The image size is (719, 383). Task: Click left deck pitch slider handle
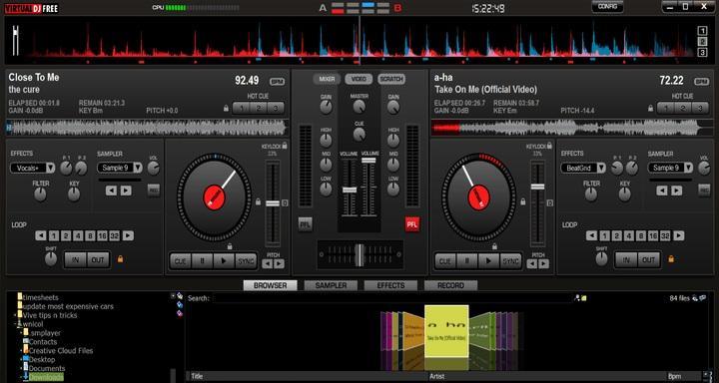point(273,202)
